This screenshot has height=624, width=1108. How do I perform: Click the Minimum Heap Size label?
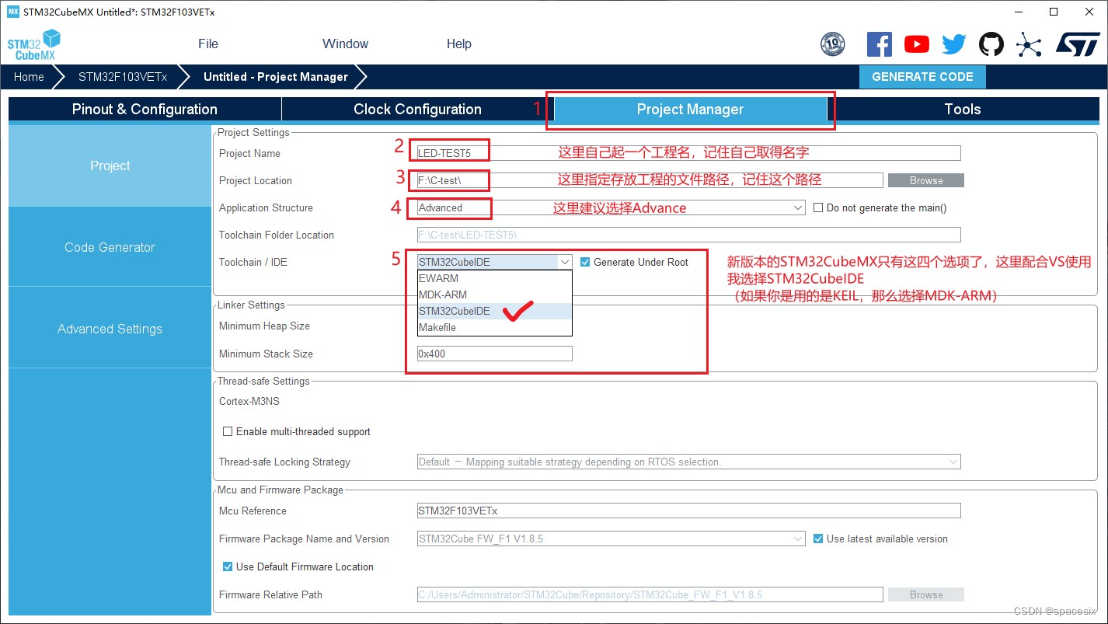click(264, 326)
